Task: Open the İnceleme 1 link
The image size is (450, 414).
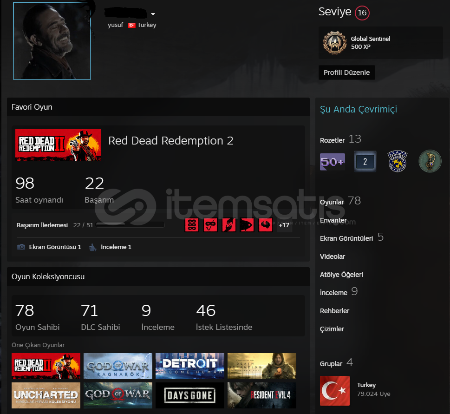Action: point(116,247)
